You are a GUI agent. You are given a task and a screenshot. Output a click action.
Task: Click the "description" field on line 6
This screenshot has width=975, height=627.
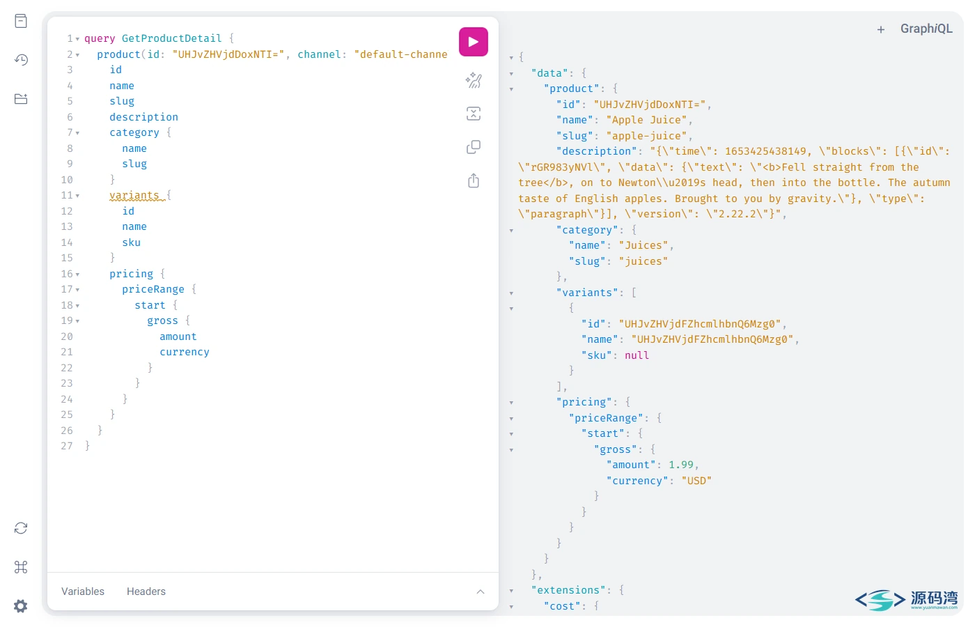point(144,117)
